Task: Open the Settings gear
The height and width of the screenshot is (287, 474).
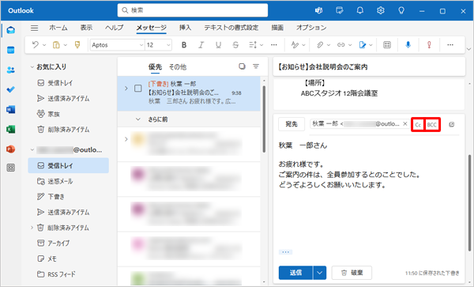Action: (x=381, y=10)
